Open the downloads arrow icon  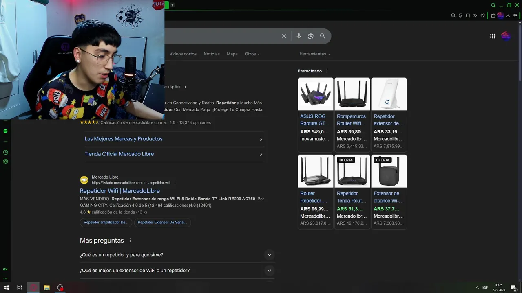508,15
